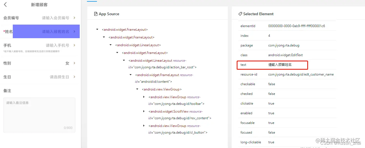Click the 请输入手机号 input field
This screenshot has width=365, height=148.
[x=57, y=45]
